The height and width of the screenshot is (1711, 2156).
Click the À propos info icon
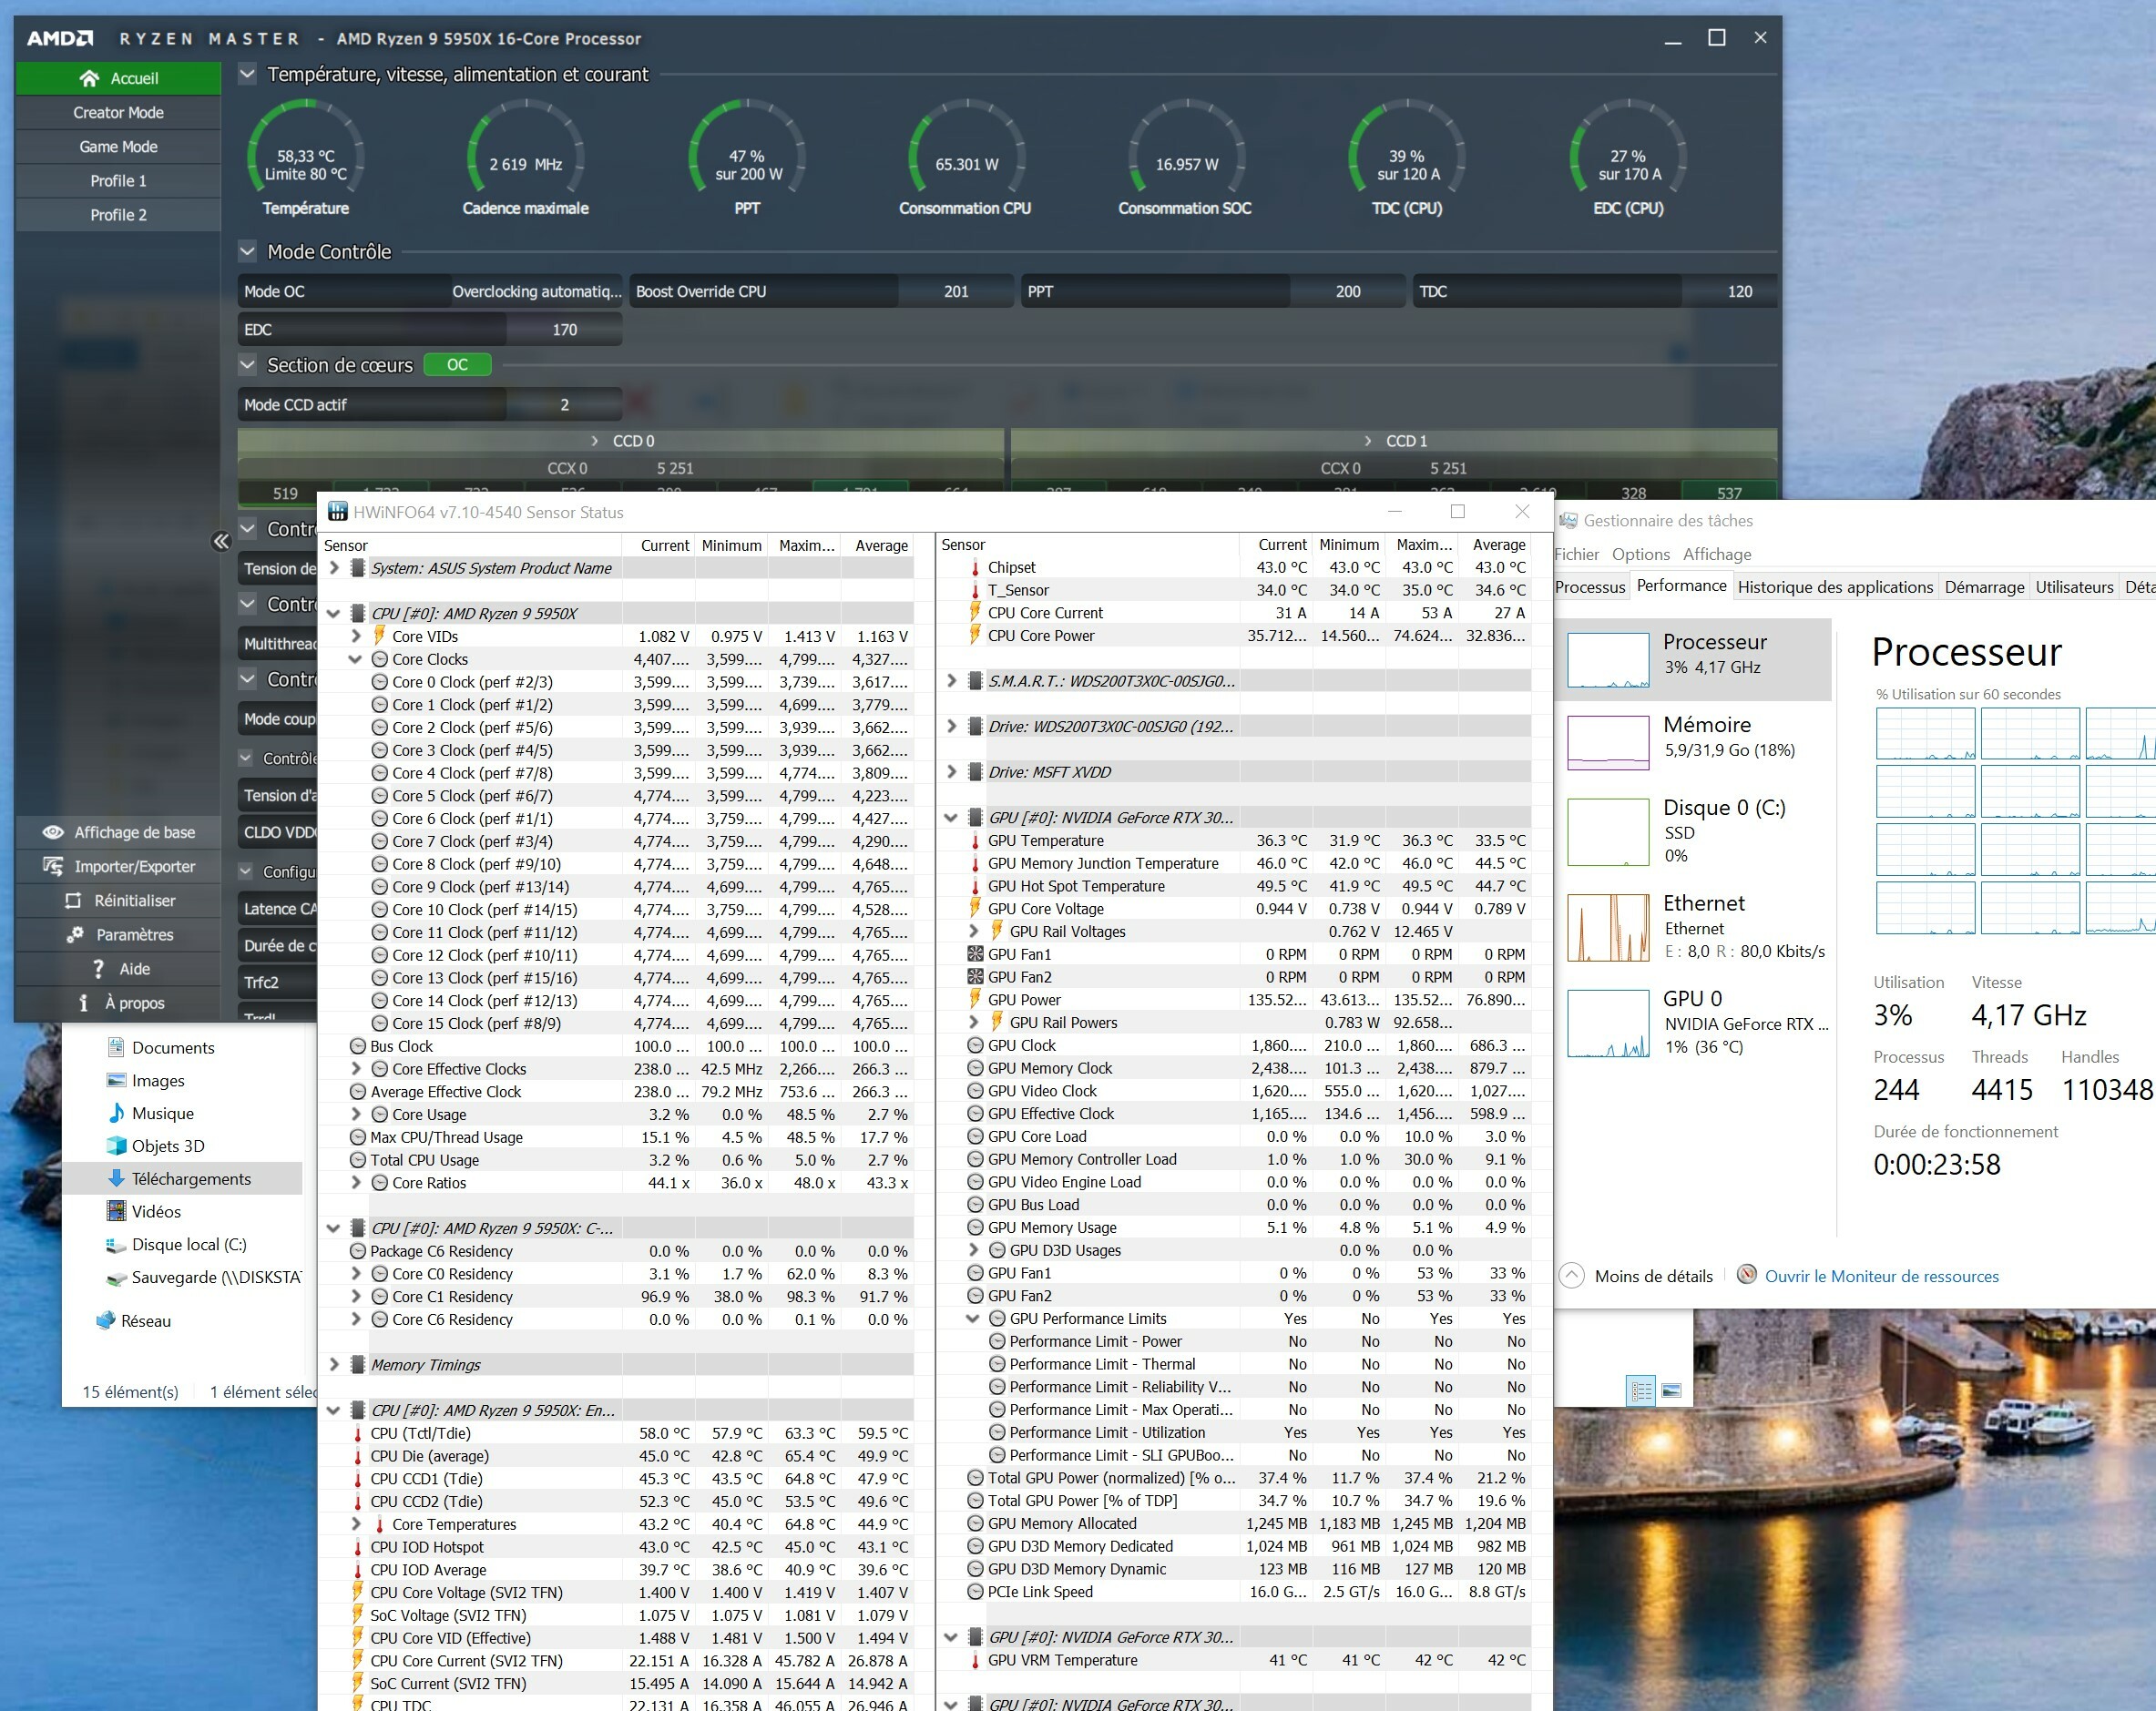pyautogui.click(x=83, y=1003)
